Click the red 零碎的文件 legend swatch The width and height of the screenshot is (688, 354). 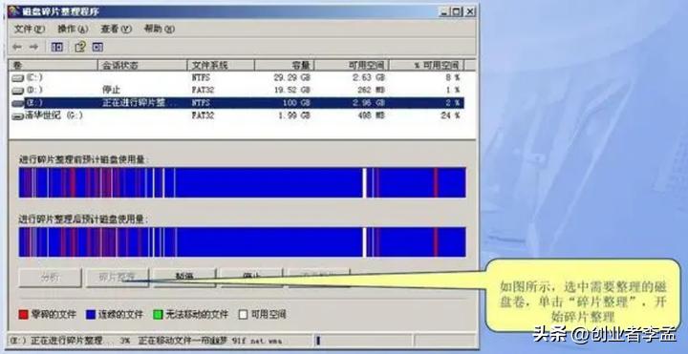pos(23,314)
